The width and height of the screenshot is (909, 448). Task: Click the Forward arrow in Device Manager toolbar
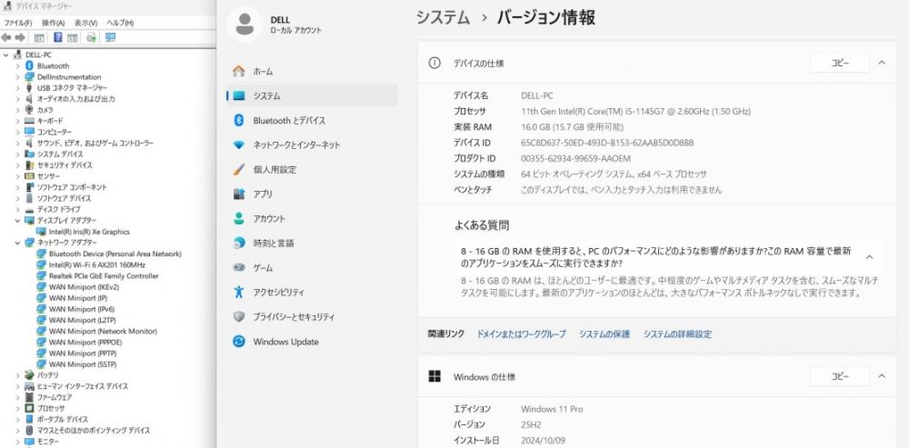[20, 37]
